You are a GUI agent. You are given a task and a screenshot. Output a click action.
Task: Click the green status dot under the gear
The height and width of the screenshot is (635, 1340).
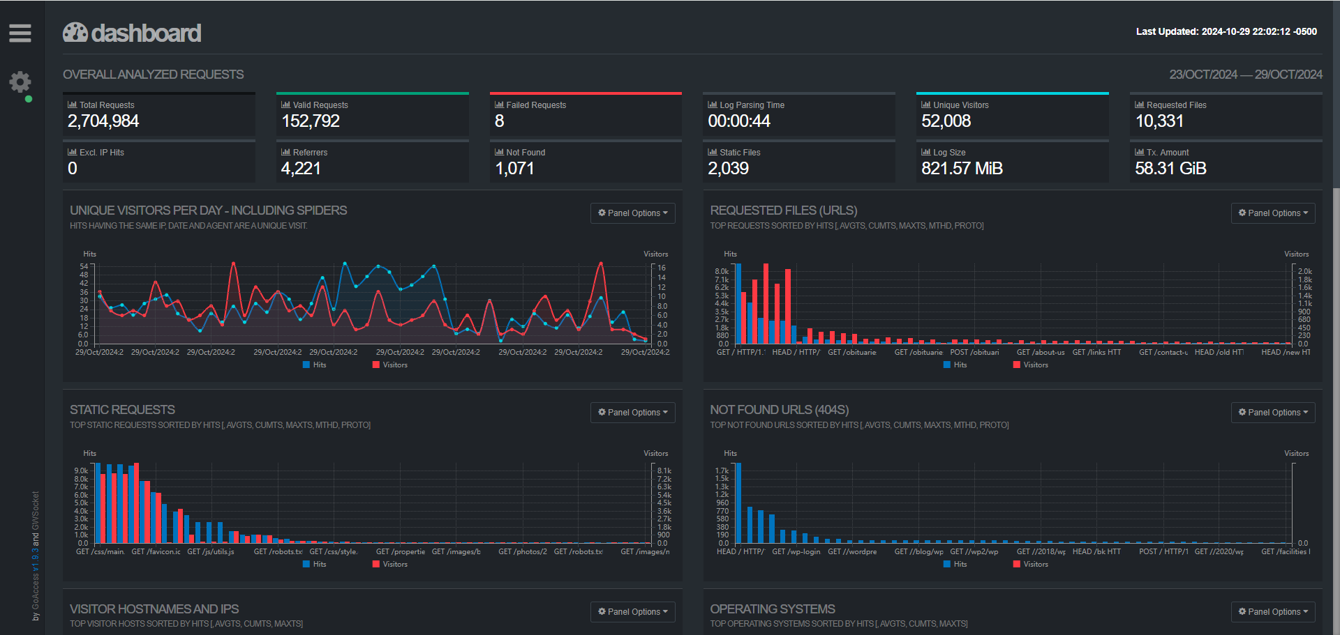point(29,99)
